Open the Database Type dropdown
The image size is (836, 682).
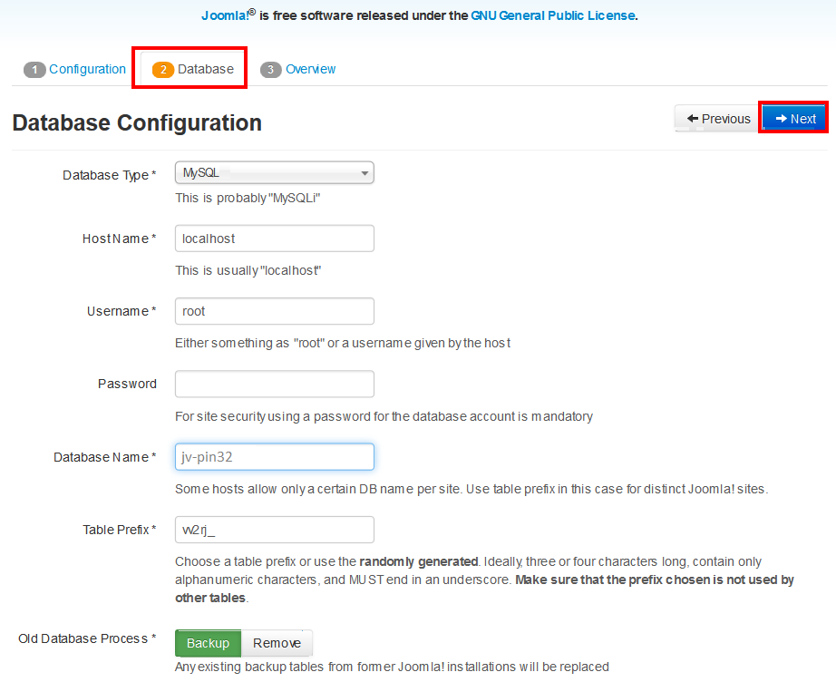pos(275,172)
